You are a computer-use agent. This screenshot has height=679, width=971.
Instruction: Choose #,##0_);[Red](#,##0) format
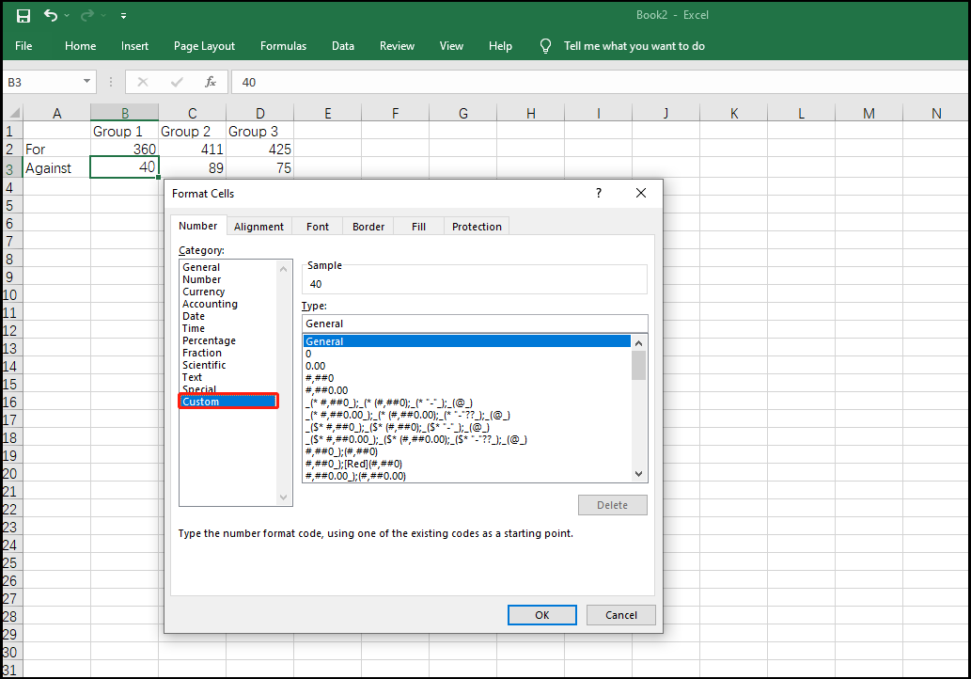tap(353, 464)
